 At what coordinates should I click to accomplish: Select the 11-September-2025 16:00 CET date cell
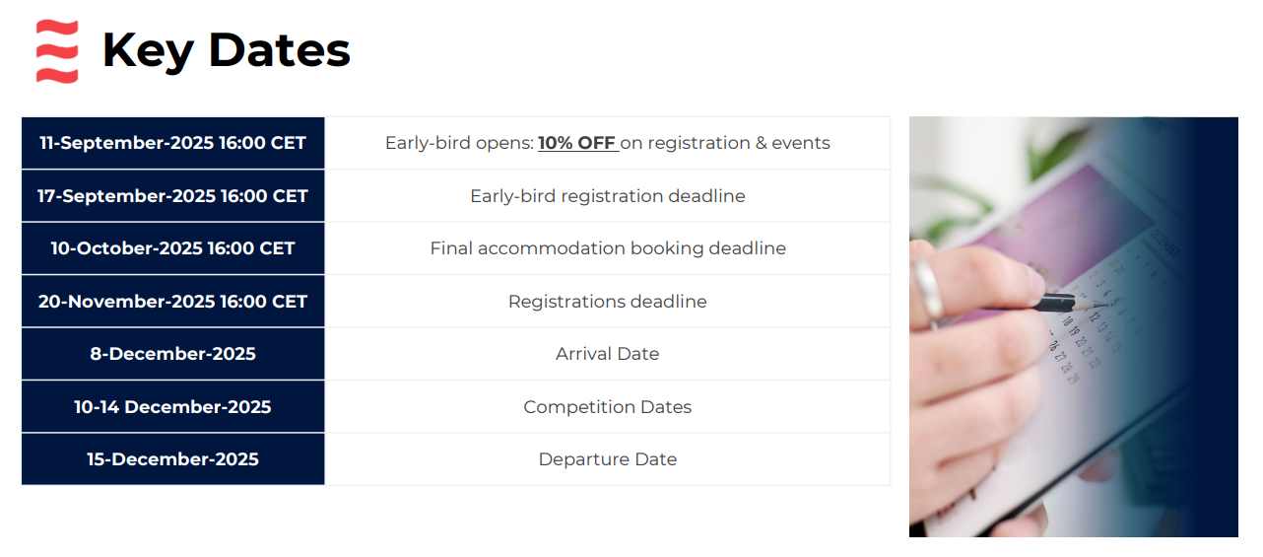point(173,143)
